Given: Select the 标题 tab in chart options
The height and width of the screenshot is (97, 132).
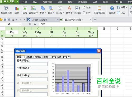Looking at the screenshot, I should point(20,57).
